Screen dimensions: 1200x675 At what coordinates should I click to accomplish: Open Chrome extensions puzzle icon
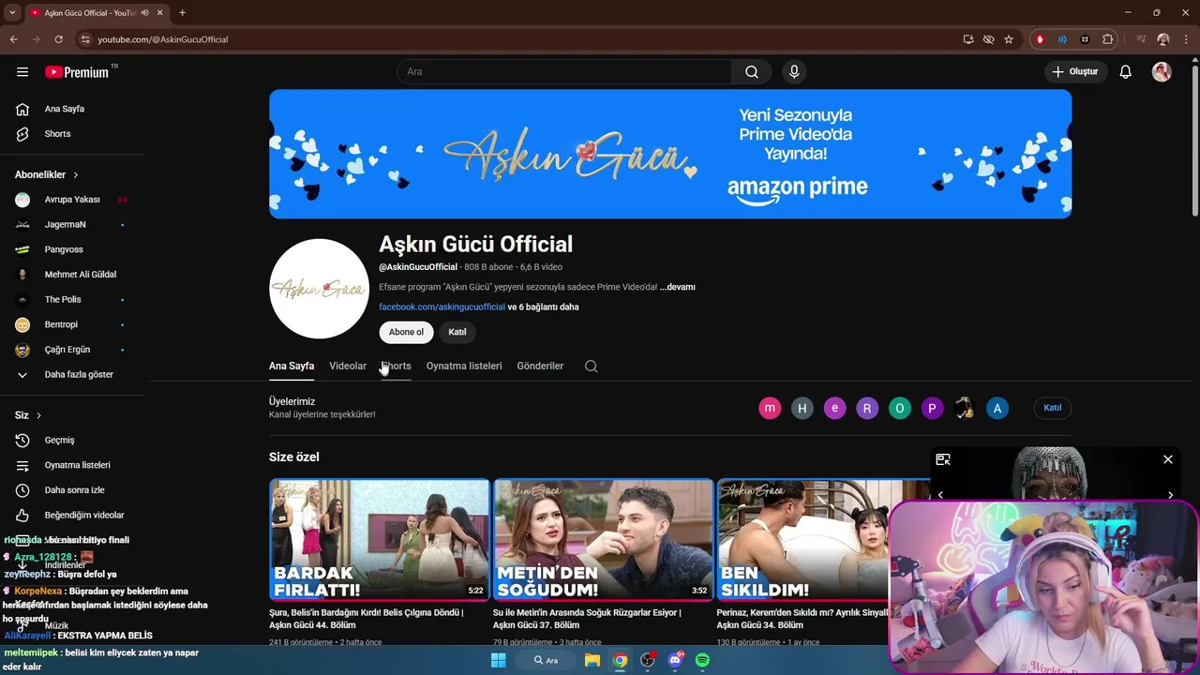tap(1108, 39)
